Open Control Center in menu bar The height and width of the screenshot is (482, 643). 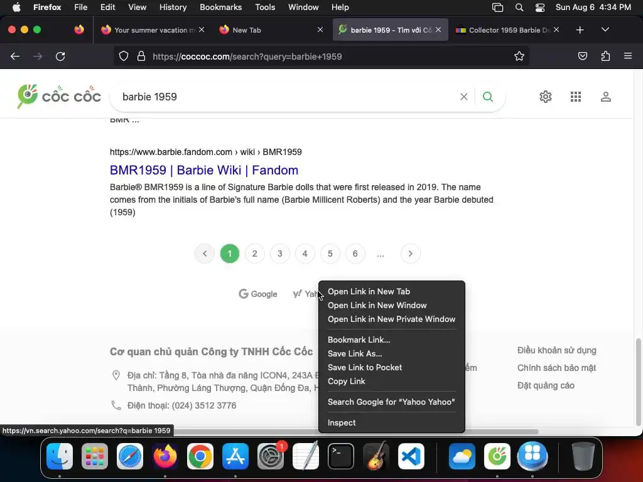tap(540, 8)
